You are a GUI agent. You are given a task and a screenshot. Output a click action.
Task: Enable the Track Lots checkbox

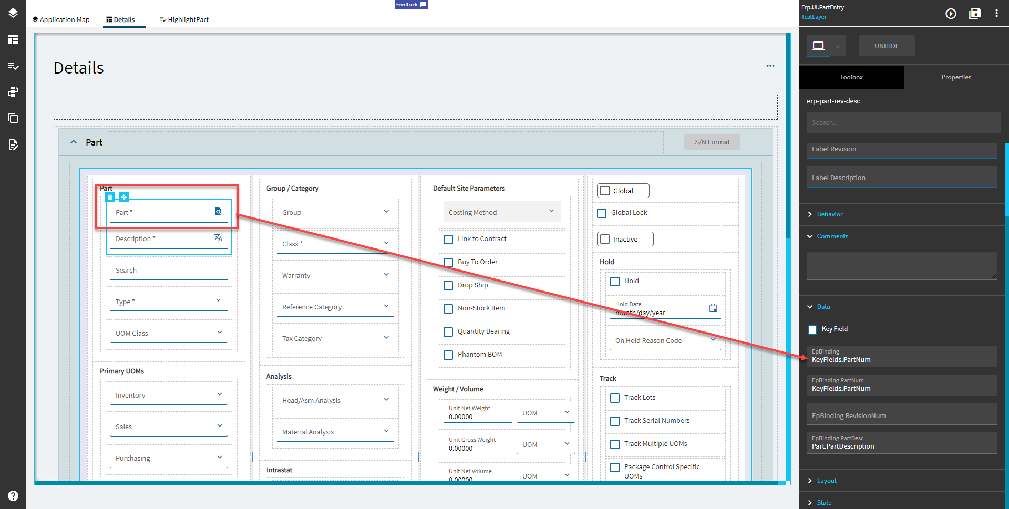coord(615,398)
